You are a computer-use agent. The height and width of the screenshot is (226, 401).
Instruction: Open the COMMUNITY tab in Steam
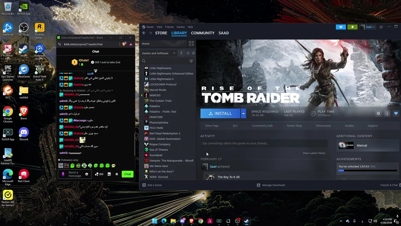pos(203,33)
